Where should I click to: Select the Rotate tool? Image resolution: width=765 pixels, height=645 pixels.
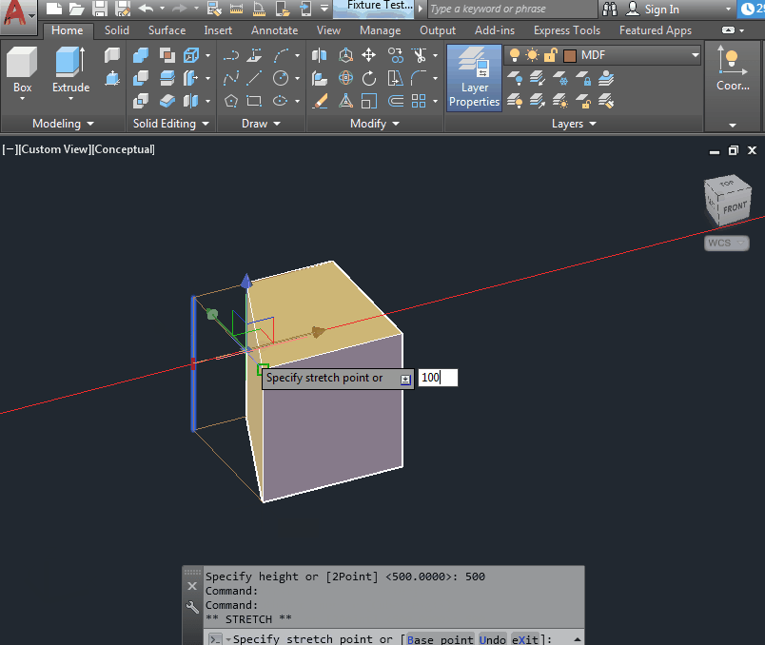(369, 78)
